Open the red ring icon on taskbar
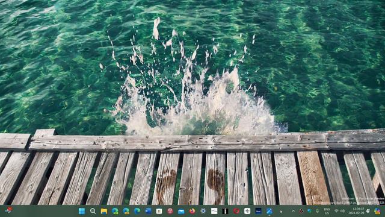Viewport: 385px width, 217px height. click(x=236, y=211)
